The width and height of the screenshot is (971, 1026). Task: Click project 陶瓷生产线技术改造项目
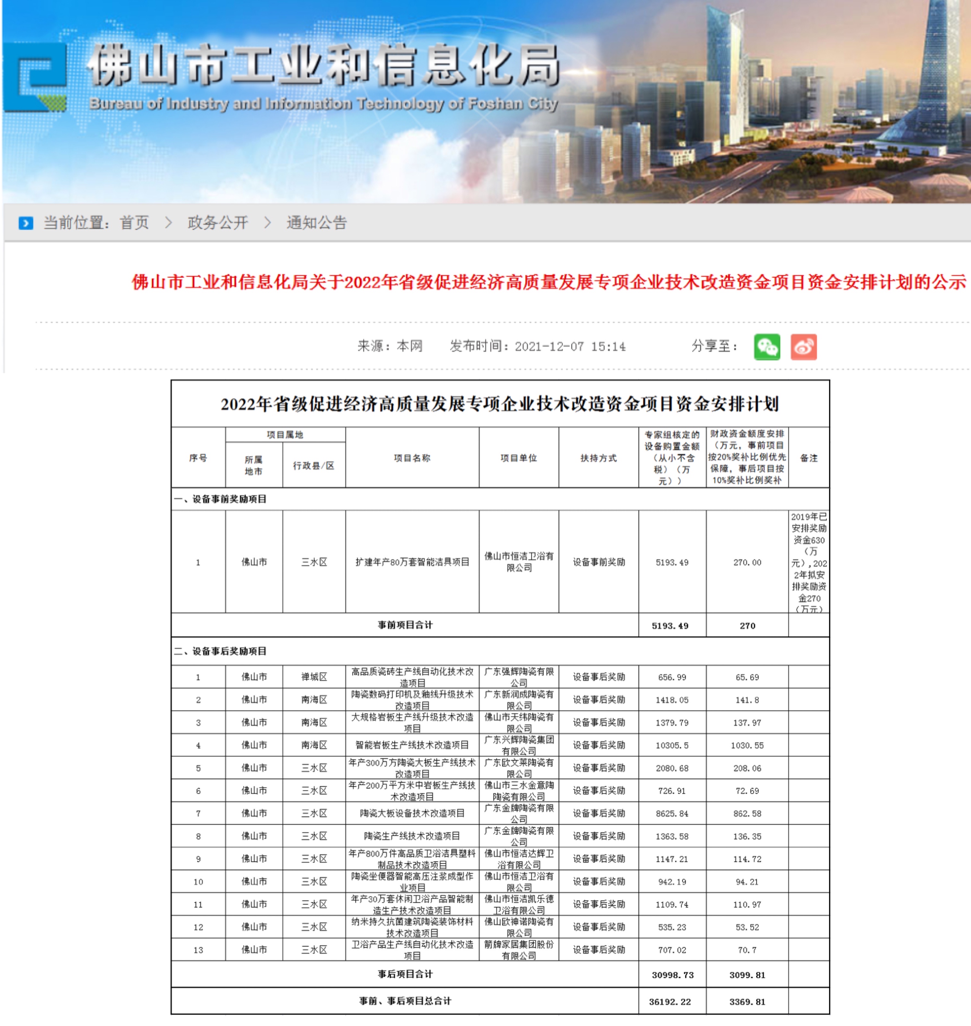coord(412,836)
